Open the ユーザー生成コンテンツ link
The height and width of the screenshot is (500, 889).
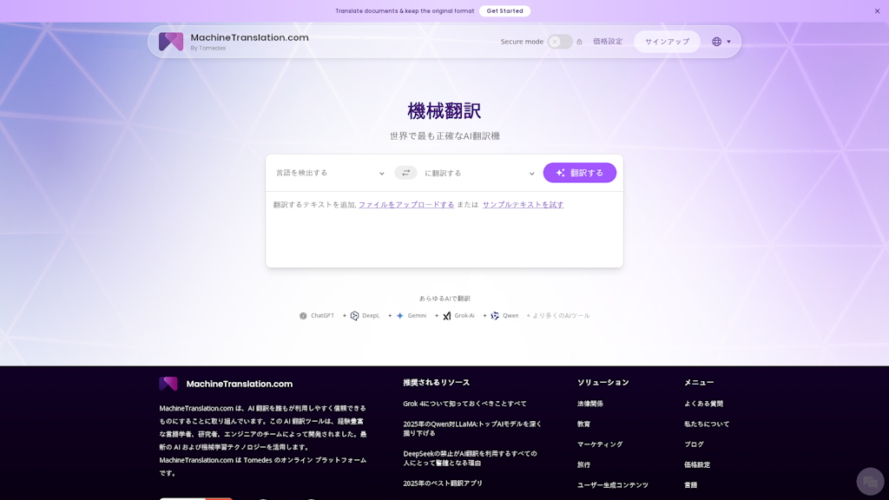[612, 485]
